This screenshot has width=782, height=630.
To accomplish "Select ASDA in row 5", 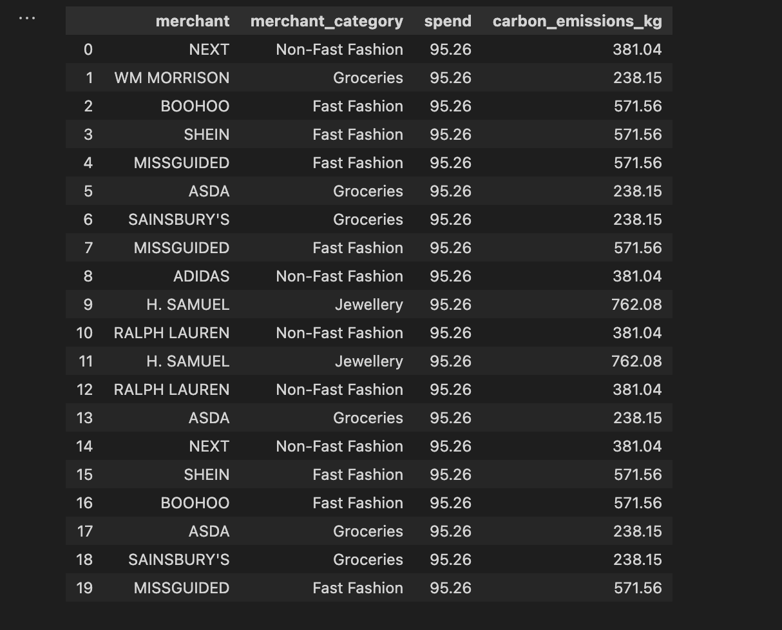I will [209, 191].
